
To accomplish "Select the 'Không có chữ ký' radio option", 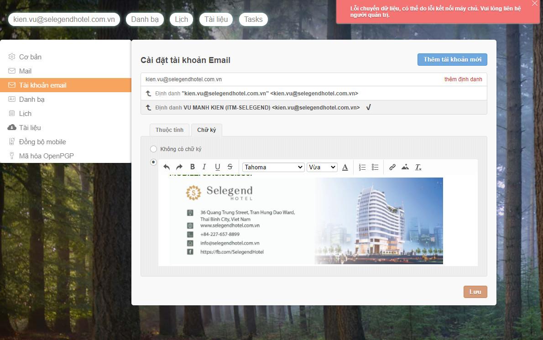I will coord(153,149).
